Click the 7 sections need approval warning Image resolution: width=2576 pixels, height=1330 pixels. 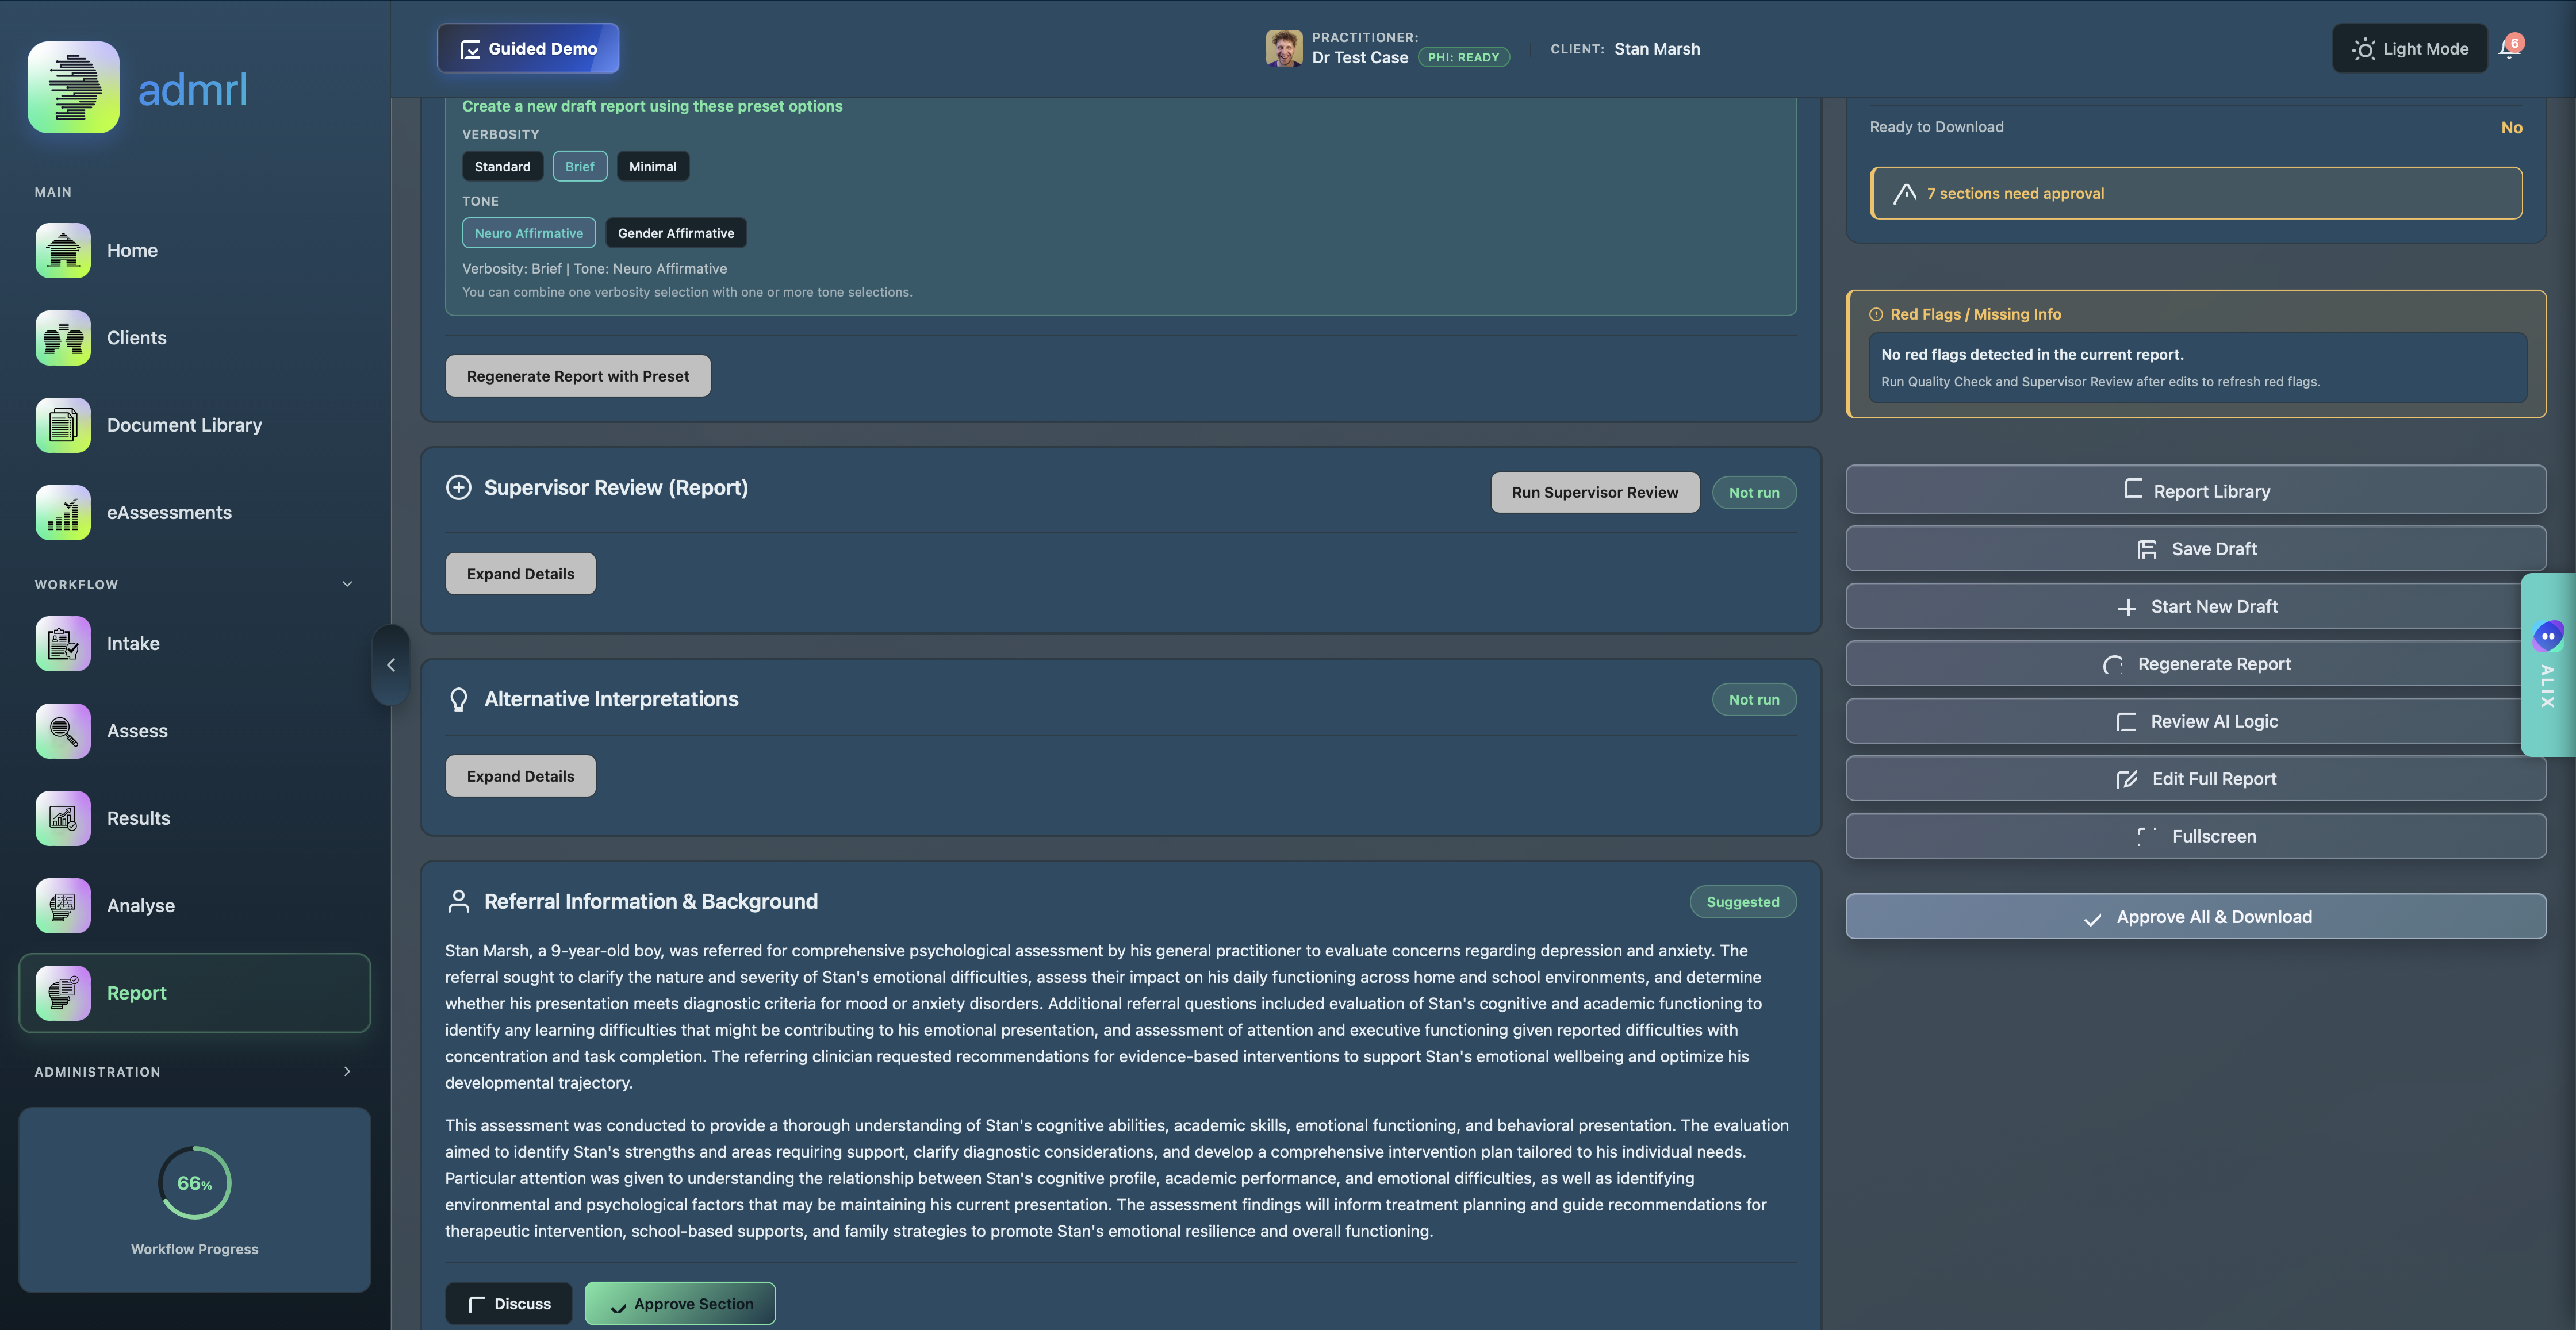(2196, 193)
